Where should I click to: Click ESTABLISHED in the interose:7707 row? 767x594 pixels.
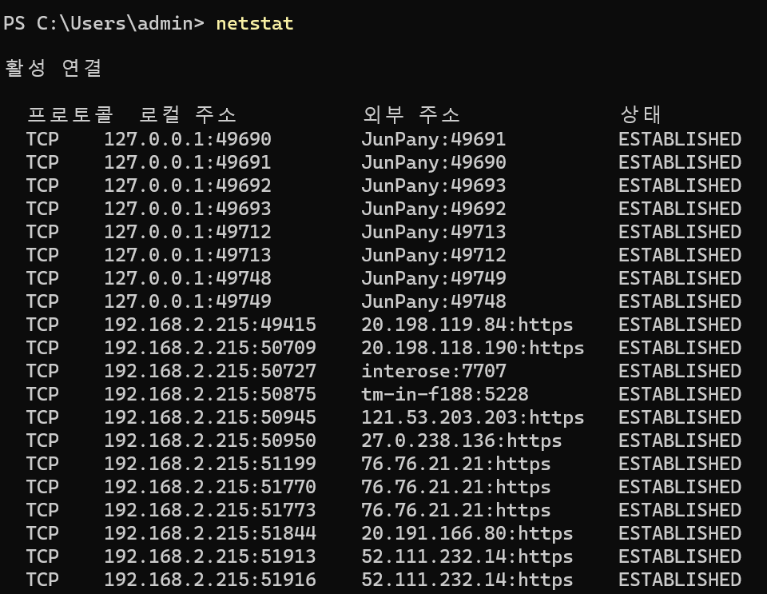pos(680,371)
